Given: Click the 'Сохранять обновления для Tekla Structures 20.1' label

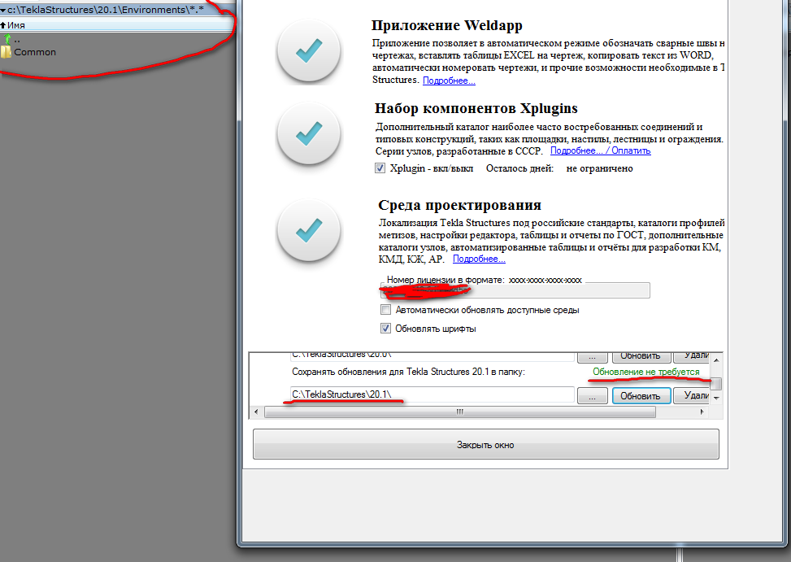Looking at the screenshot, I should [x=408, y=372].
